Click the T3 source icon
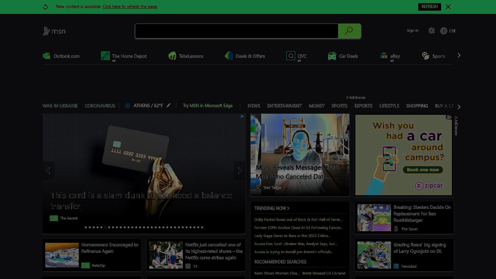 point(188,266)
